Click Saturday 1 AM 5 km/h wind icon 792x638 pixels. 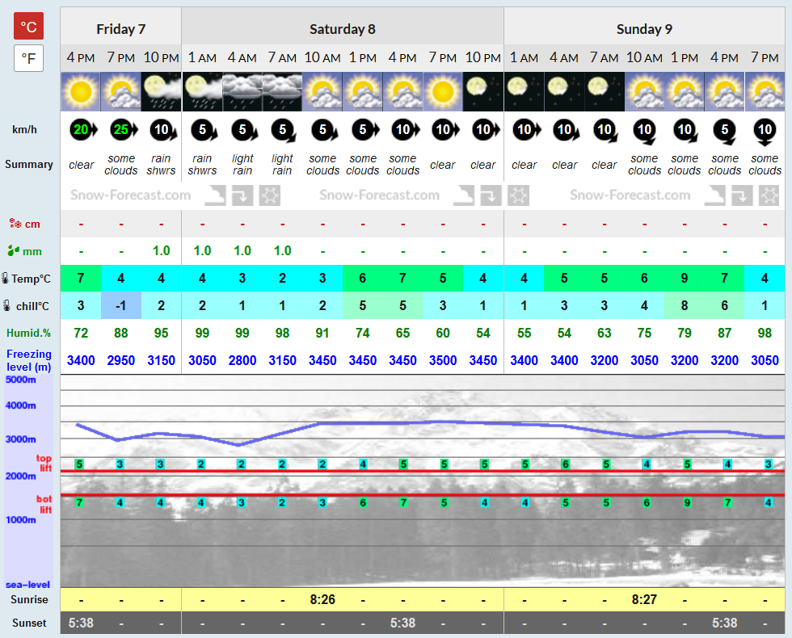tap(204, 130)
